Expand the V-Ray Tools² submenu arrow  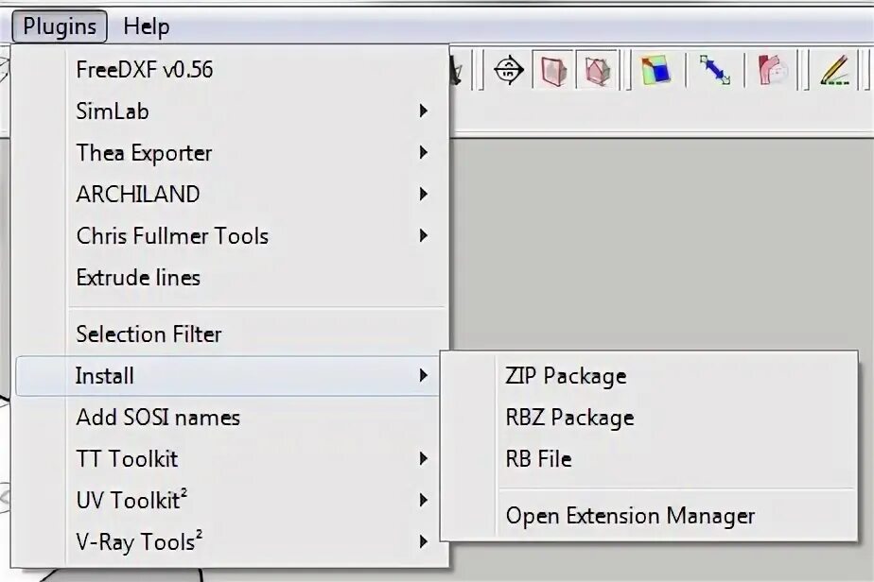(424, 541)
